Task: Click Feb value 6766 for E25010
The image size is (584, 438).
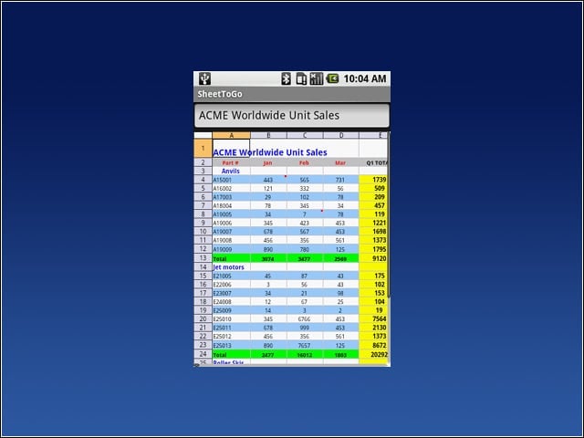Action: click(x=305, y=319)
